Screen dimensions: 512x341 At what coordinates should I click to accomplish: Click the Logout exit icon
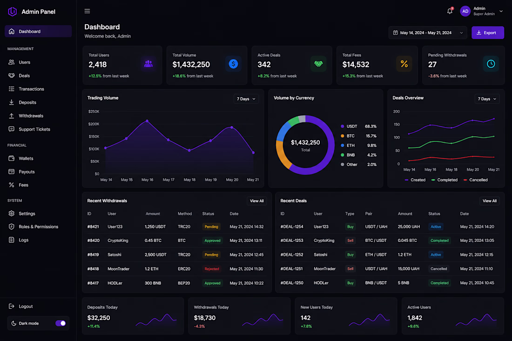(12, 306)
